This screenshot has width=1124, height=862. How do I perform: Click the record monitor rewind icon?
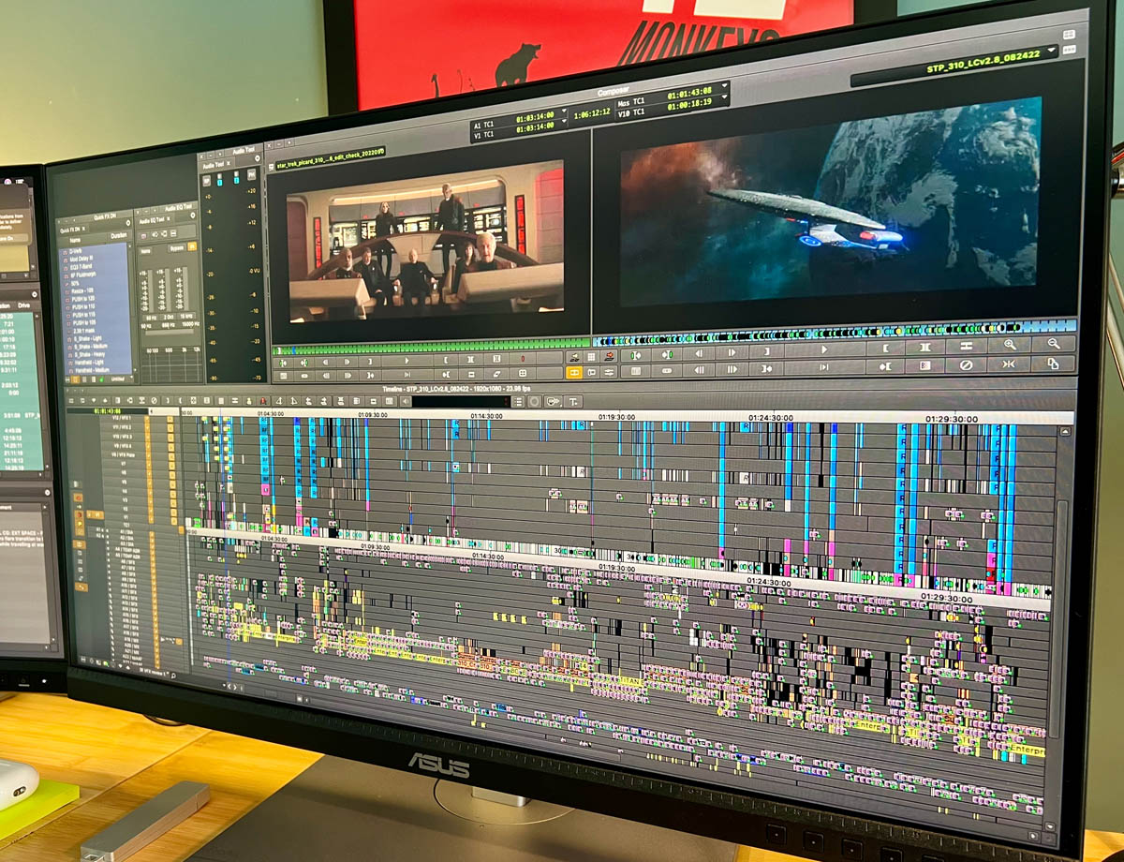(x=699, y=368)
